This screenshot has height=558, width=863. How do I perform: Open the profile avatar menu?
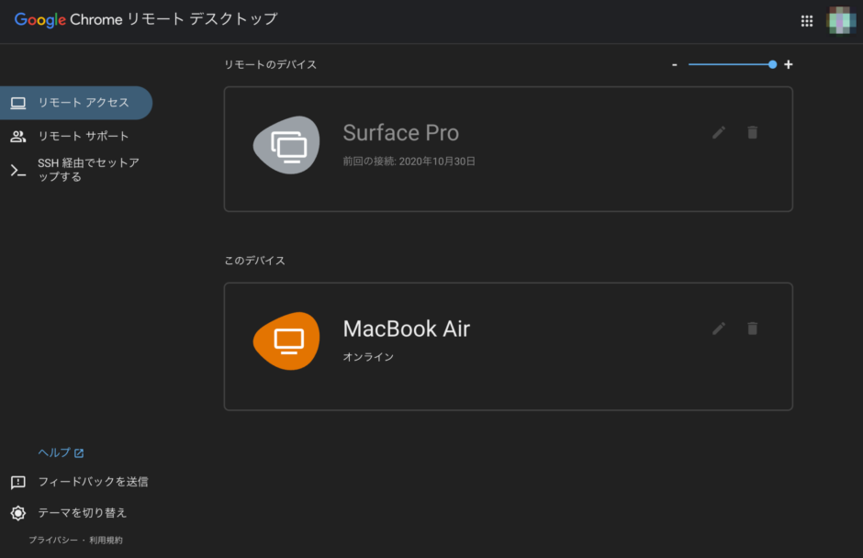(x=841, y=20)
